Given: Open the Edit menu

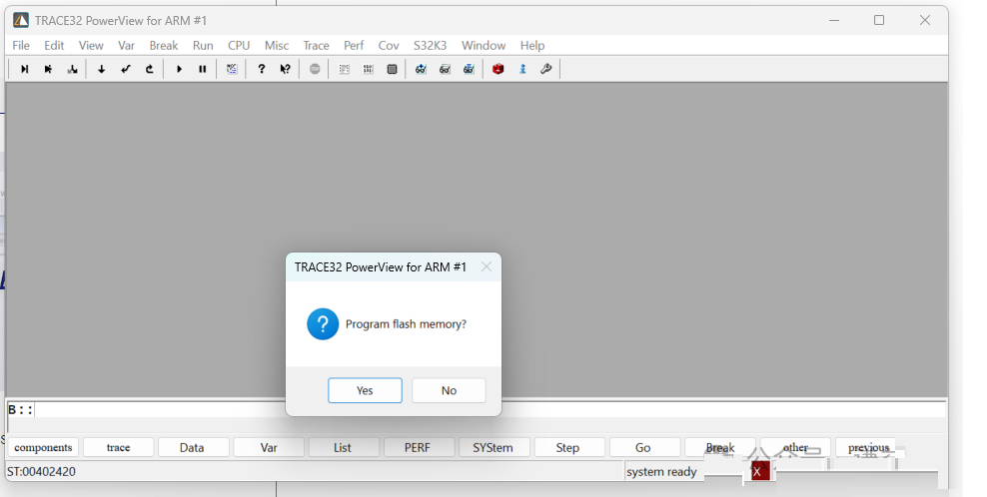Looking at the screenshot, I should pos(54,45).
